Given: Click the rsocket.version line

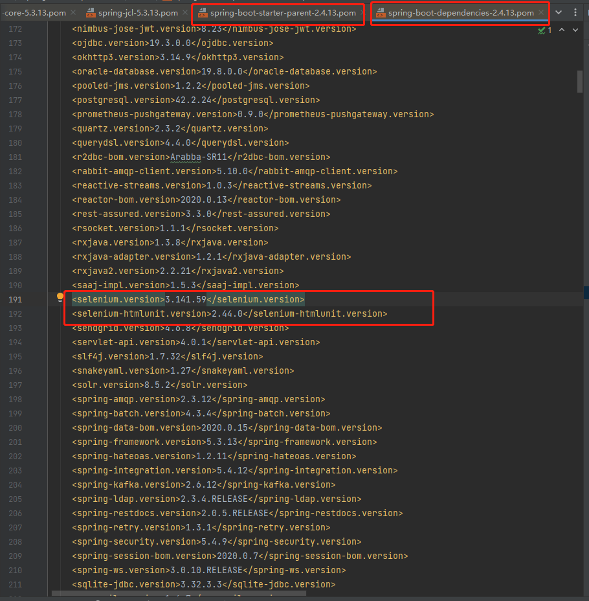Looking at the screenshot, I should click(x=175, y=228).
